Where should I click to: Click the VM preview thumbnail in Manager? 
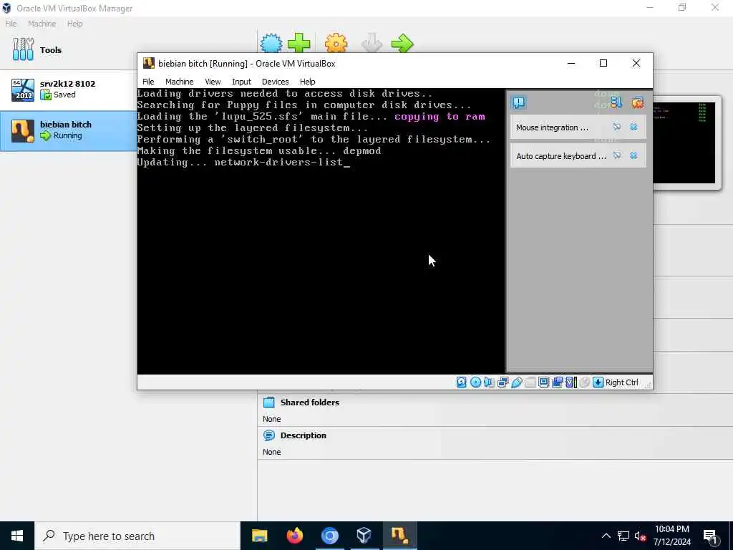[685, 143]
